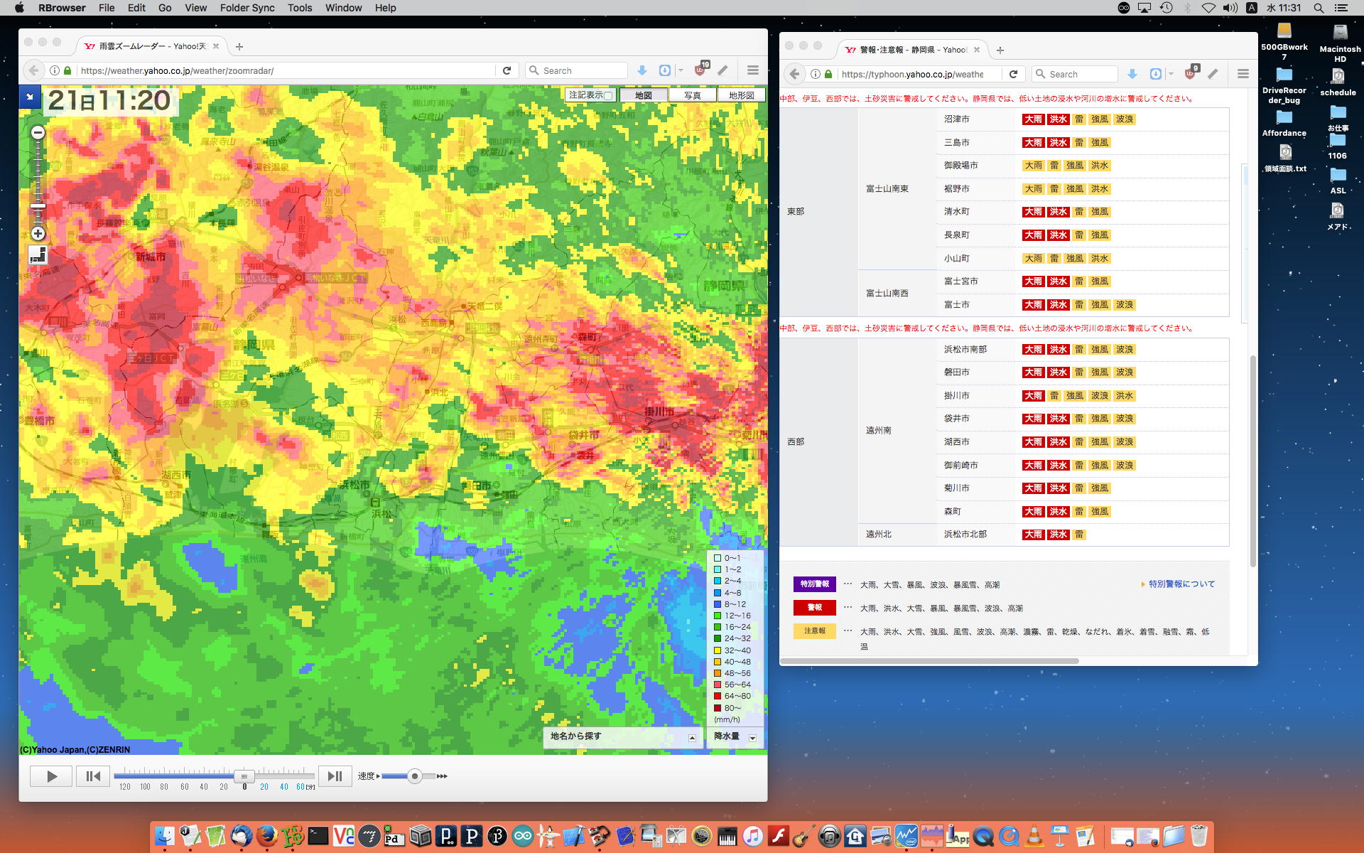Image resolution: width=1364 pixels, height=853 pixels.
Task: Select the 地形図 map view
Action: click(x=741, y=95)
